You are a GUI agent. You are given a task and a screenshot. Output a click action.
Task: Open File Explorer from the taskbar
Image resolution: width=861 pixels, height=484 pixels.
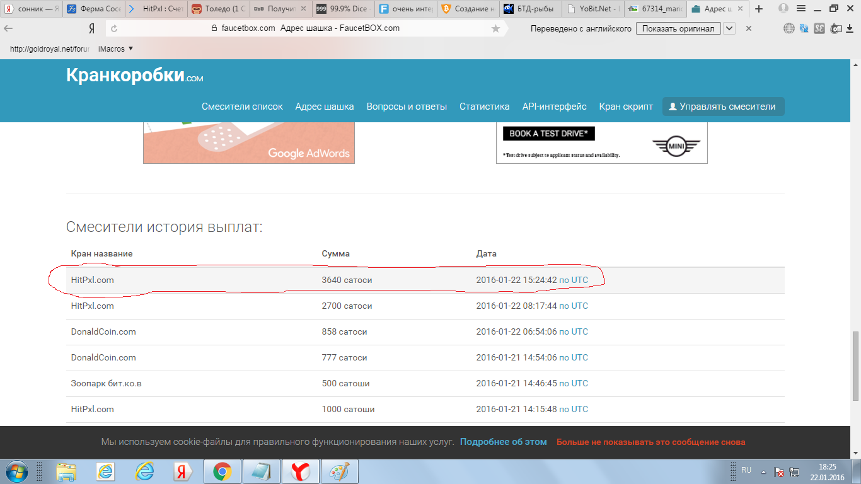[66, 471]
